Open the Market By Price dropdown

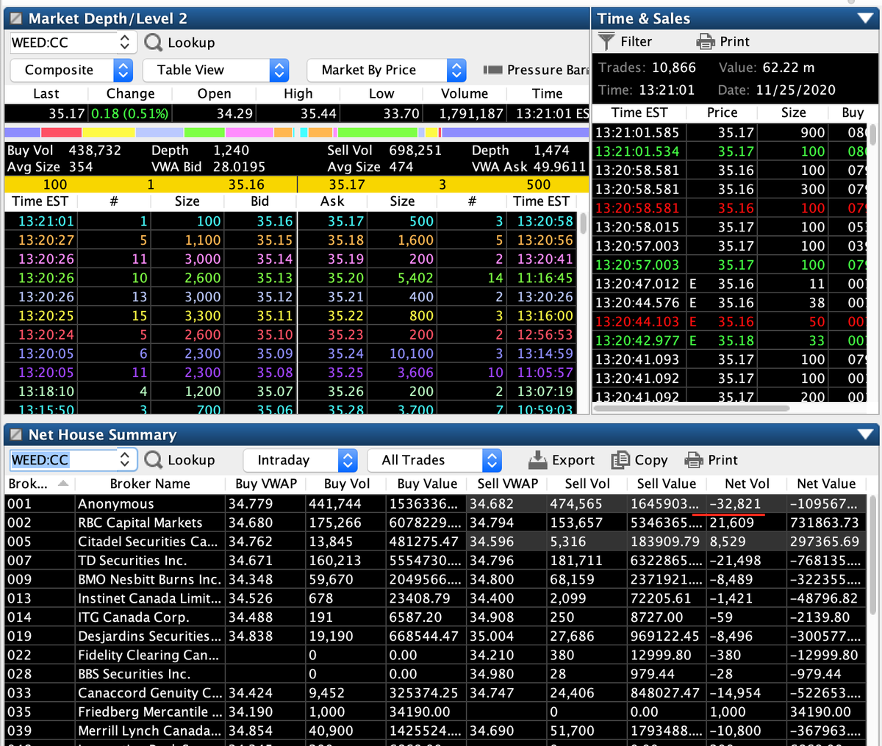387,70
